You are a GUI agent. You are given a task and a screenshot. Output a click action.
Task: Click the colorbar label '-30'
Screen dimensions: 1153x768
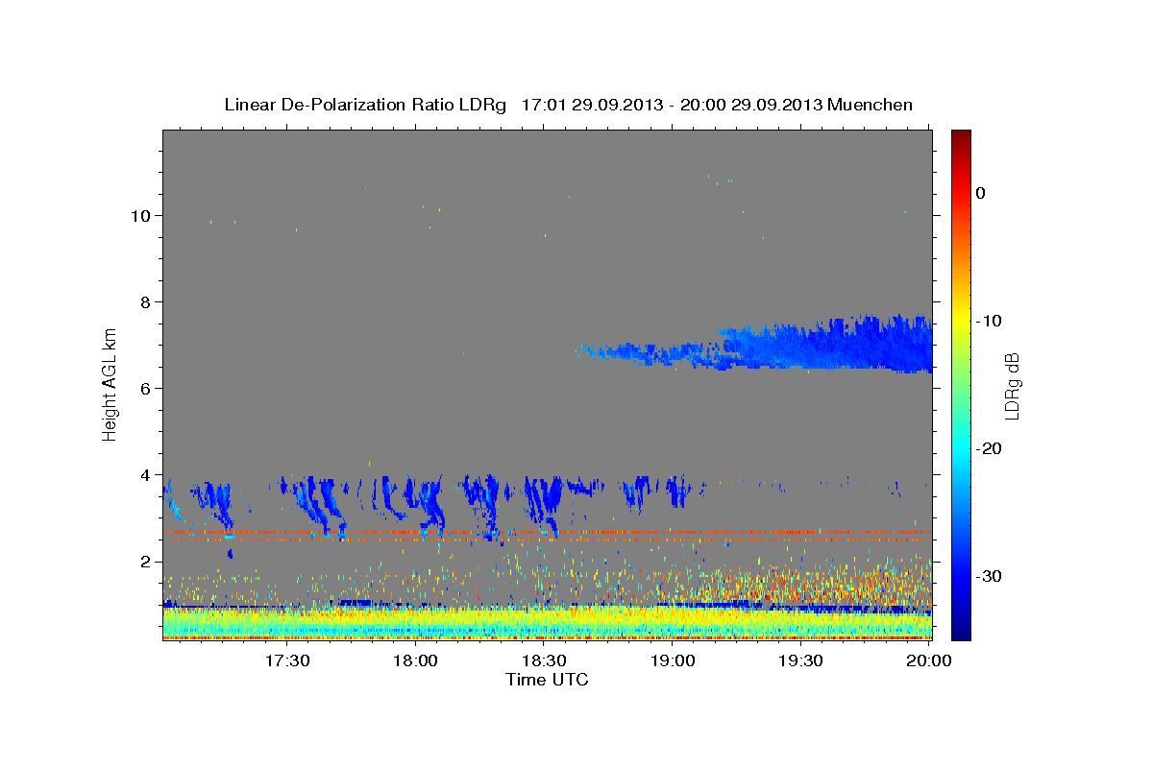988,576
